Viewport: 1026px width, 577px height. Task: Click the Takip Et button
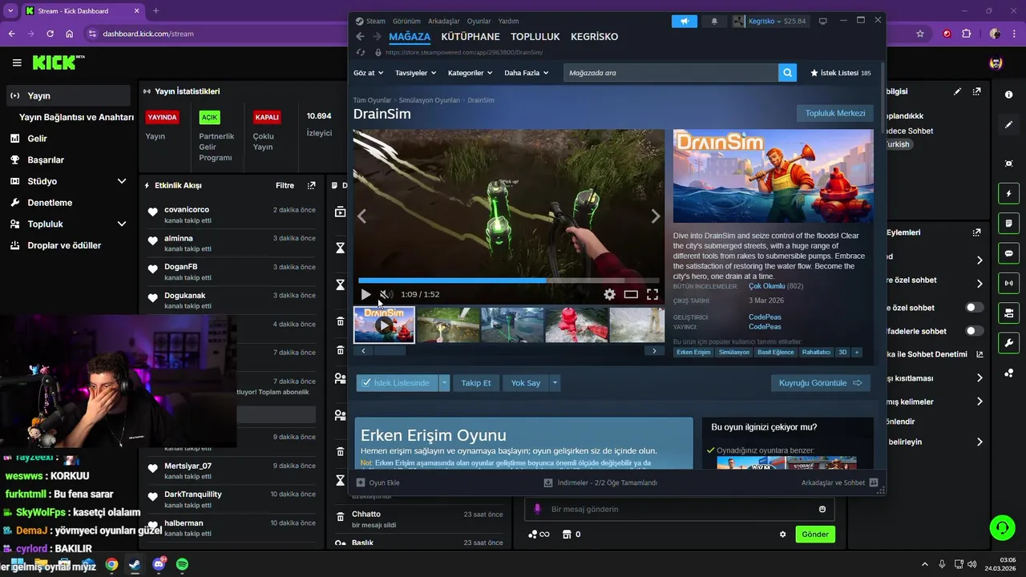click(x=476, y=383)
